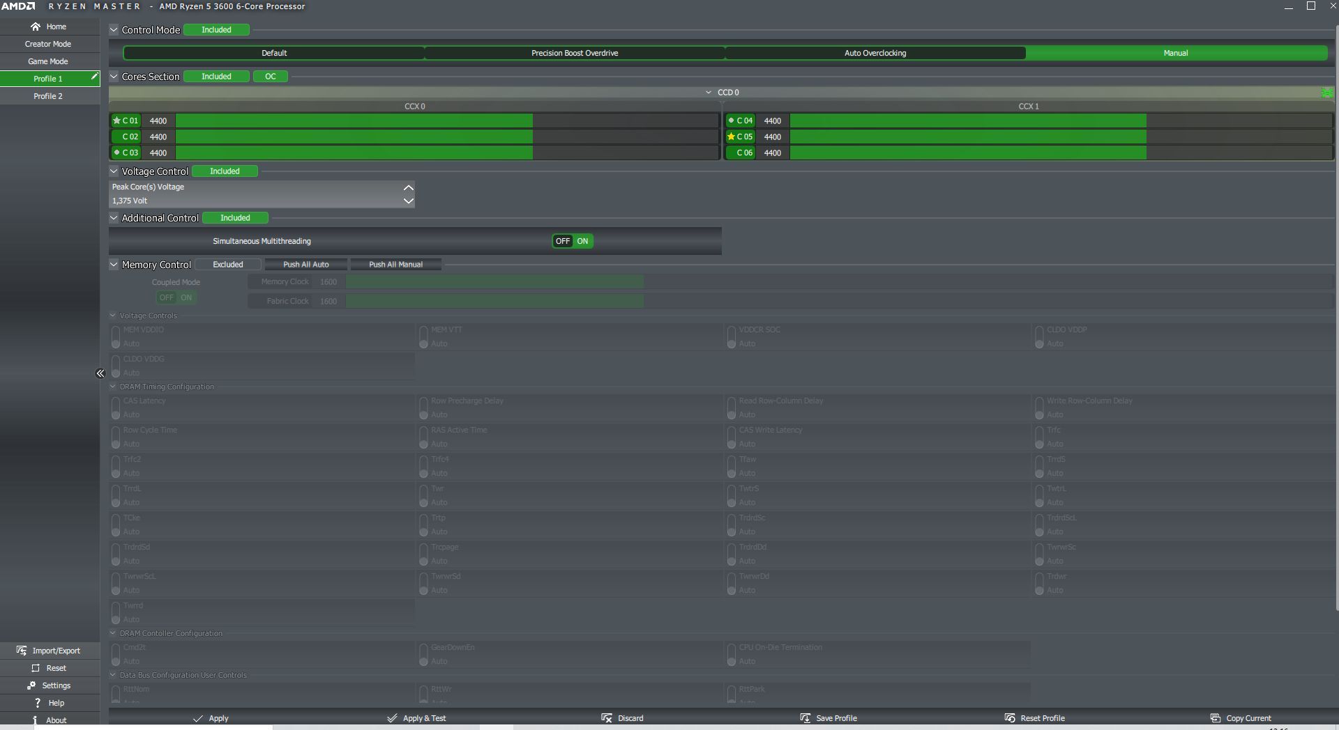Click core C 01 frequency slider bar

click(x=447, y=121)
